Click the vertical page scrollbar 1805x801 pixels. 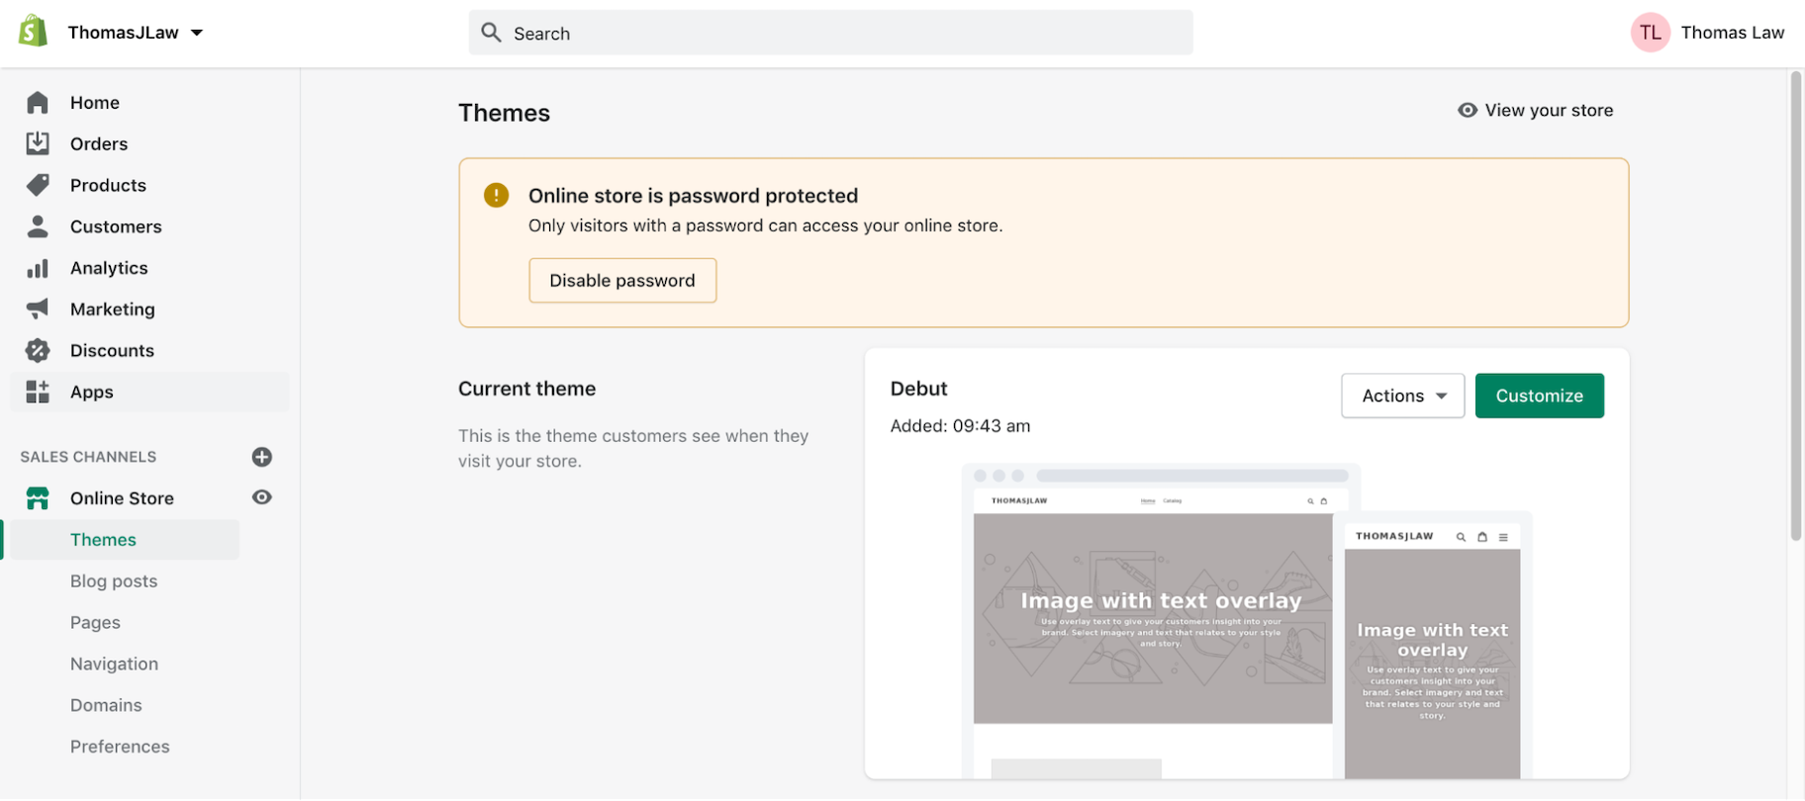[1795, 307]
